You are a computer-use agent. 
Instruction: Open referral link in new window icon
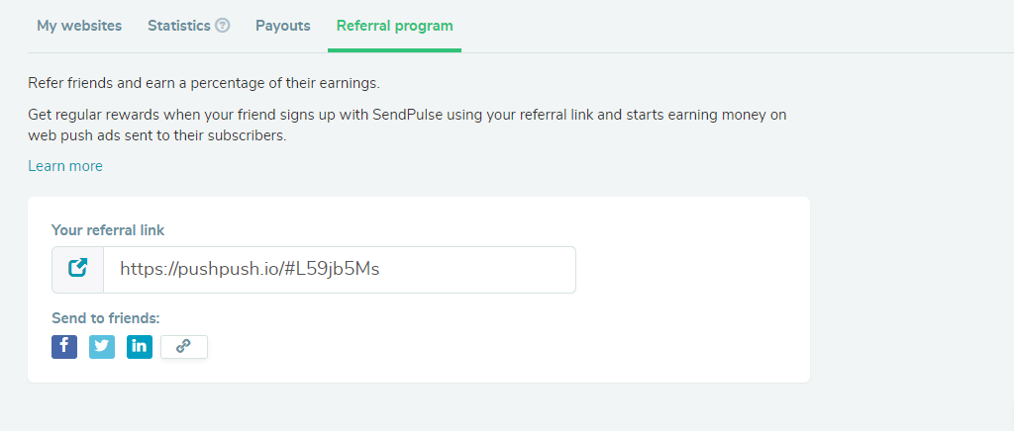(77, 269)
